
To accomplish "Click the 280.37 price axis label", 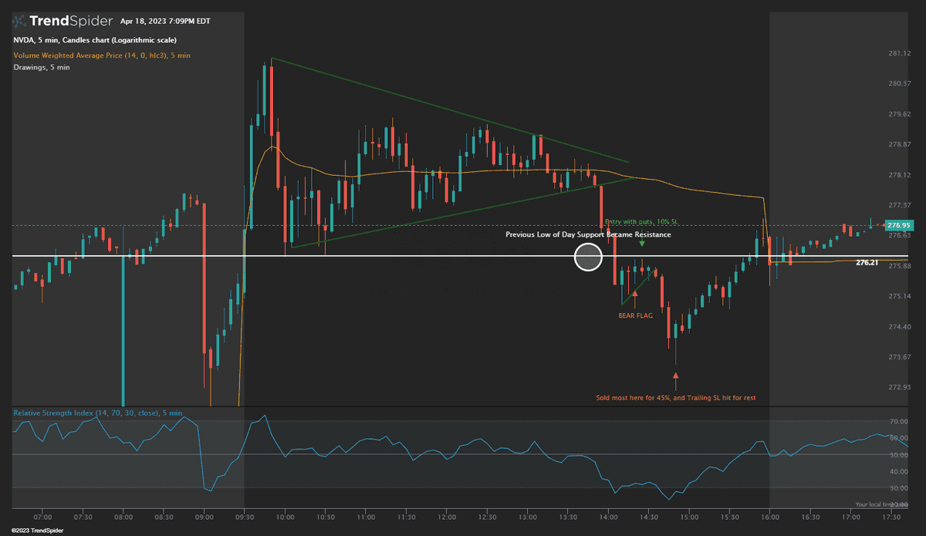I will (898, 83).
